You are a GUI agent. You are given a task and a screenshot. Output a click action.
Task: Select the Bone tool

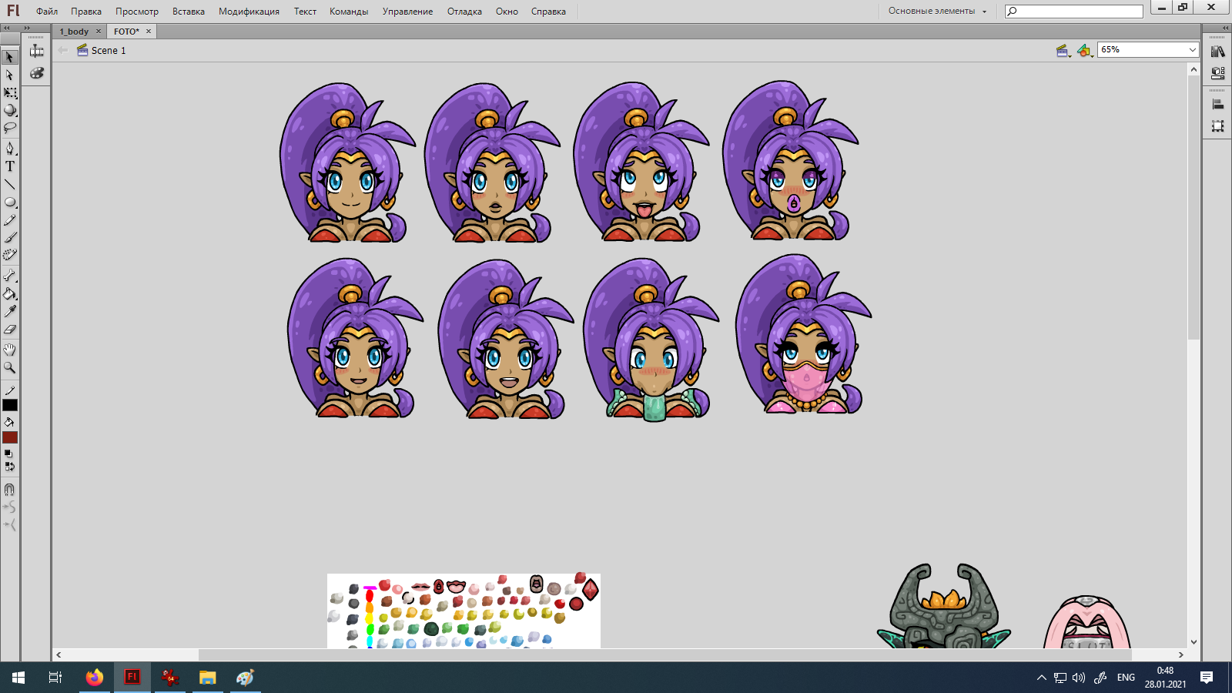10,275
